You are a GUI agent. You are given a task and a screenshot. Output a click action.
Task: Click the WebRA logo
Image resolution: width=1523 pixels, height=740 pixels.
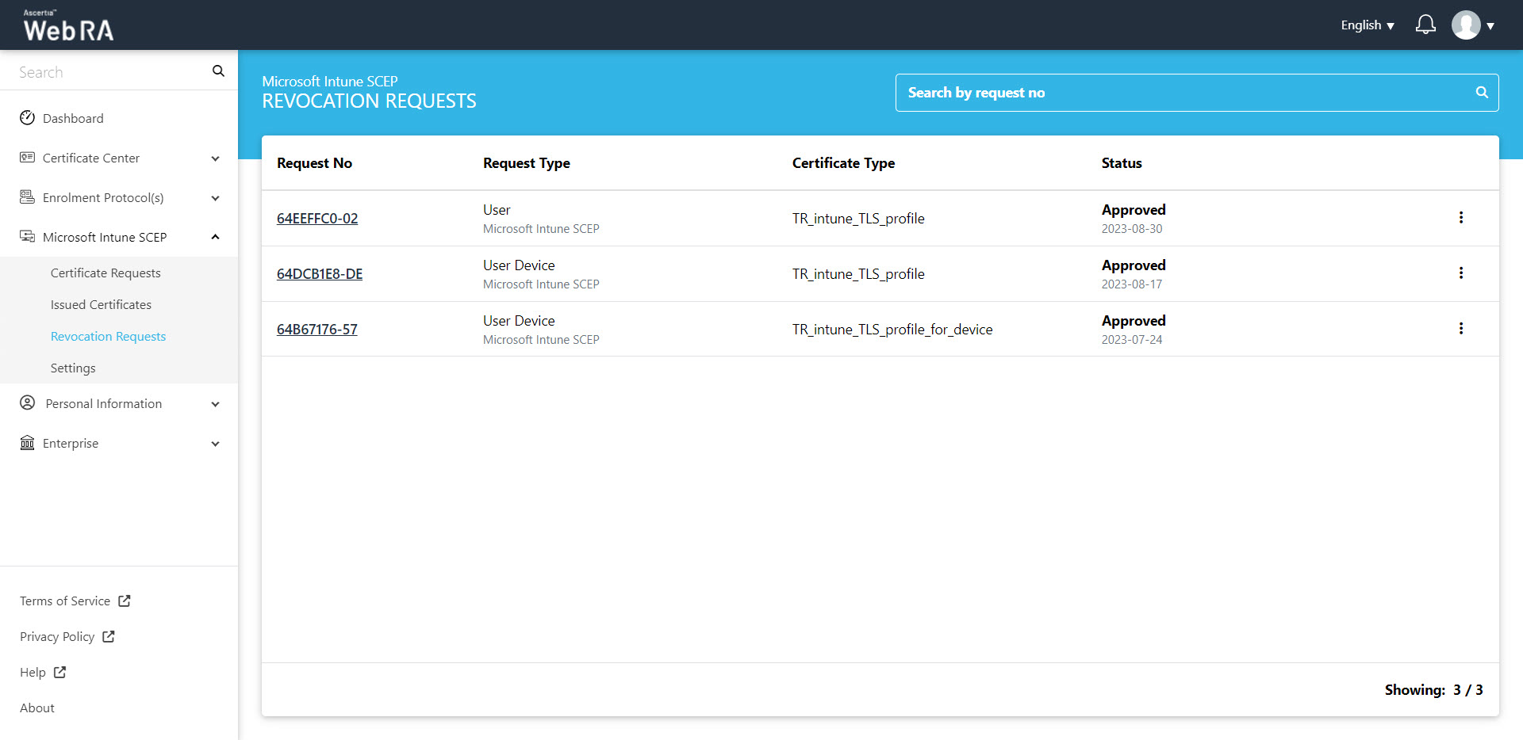(x=68, y=26)
